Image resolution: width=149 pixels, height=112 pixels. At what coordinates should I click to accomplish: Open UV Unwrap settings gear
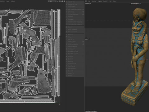[x=83, y=12]
